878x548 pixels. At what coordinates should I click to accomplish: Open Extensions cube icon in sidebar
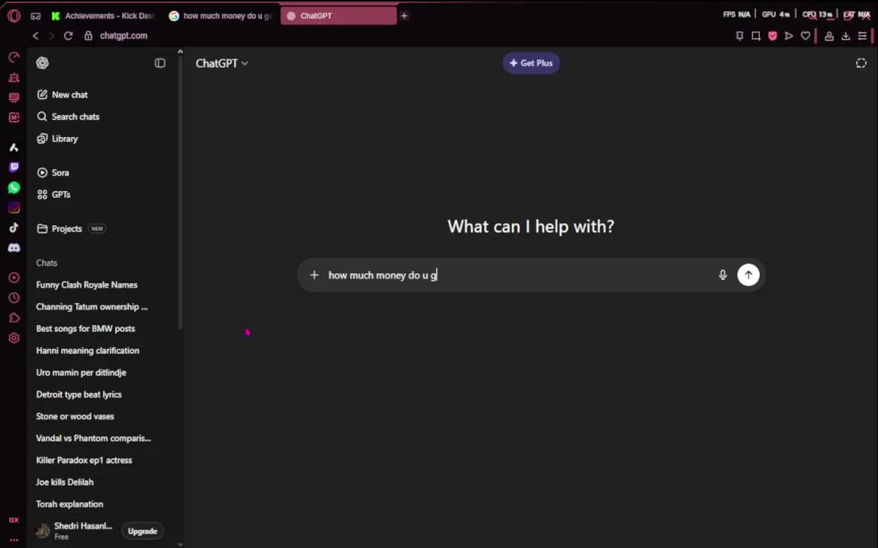point(14,317)
